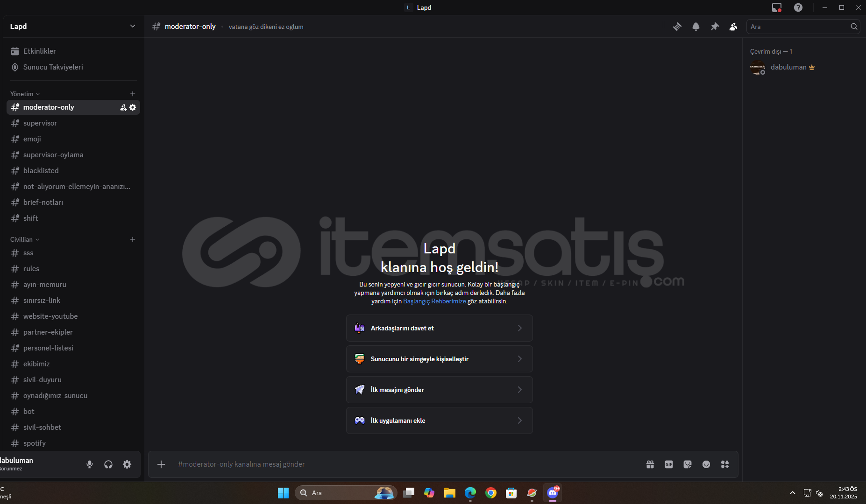Toggle the member list icon
Screen dimensions: 866x504
pyautogui.click(x=733, y=27)
